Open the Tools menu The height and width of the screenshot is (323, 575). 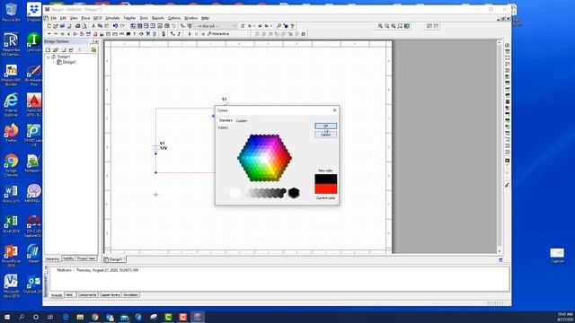pos(144,18)
